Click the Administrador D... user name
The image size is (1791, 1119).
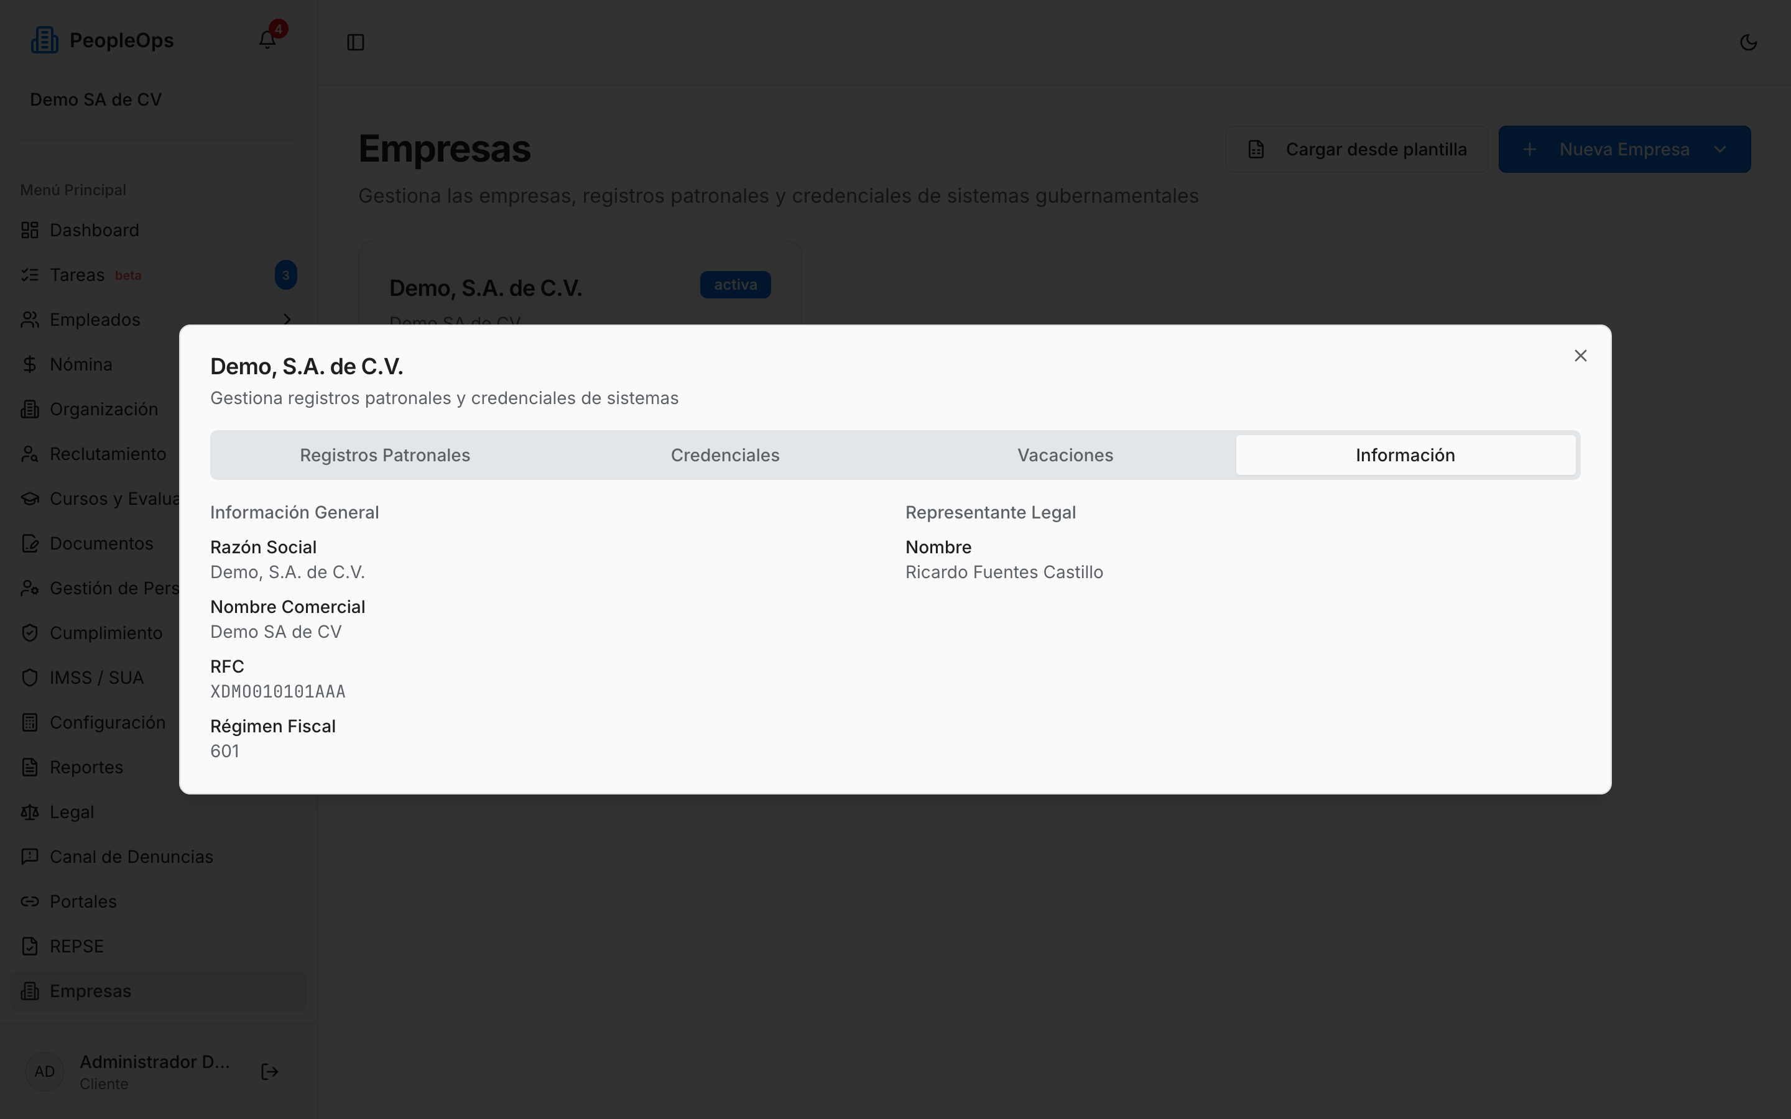155,1062
